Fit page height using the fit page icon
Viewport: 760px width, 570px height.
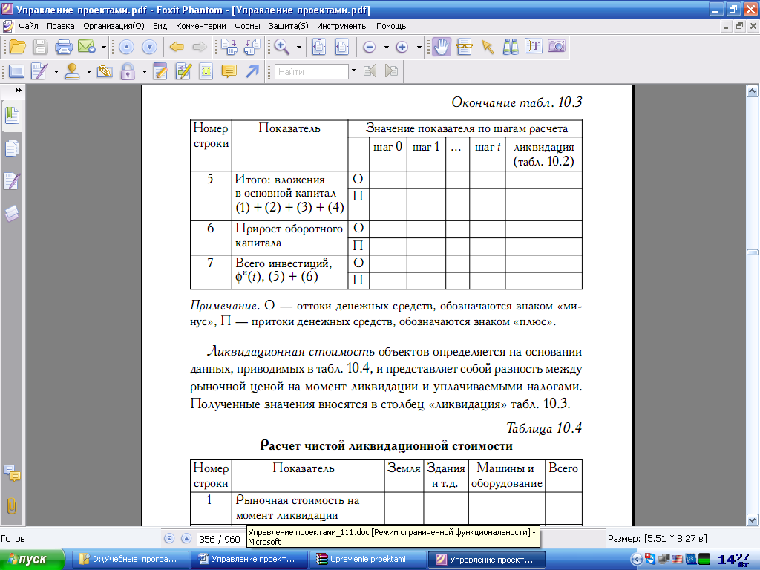click(x=318, y=47)
